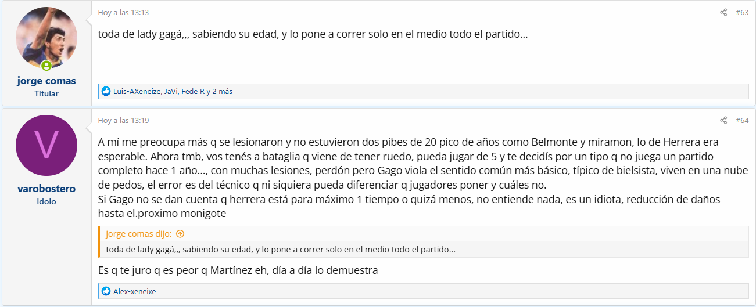Click the 'Hoy a las 13:19' timestamp
Viewport: 756px width, 307px height.
123,120
